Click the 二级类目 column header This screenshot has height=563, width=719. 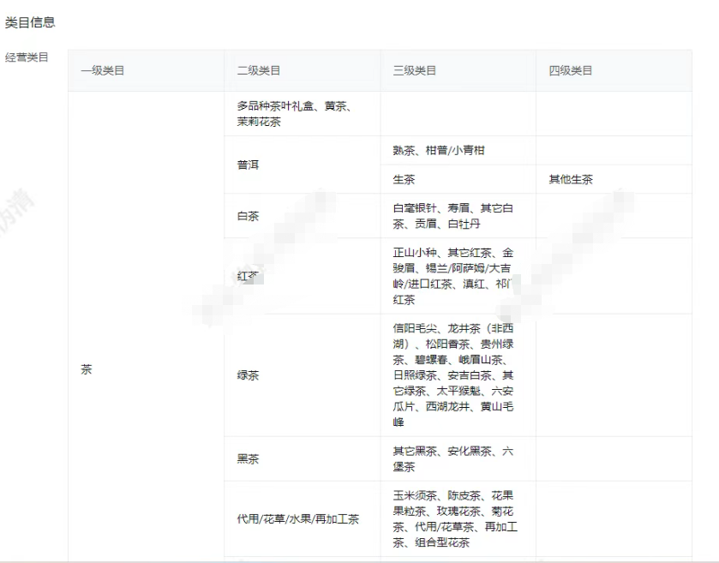259,70
